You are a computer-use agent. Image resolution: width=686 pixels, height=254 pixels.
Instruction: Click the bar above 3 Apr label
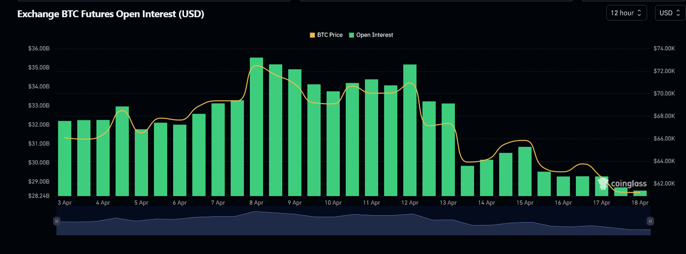(x=64, y=158)
